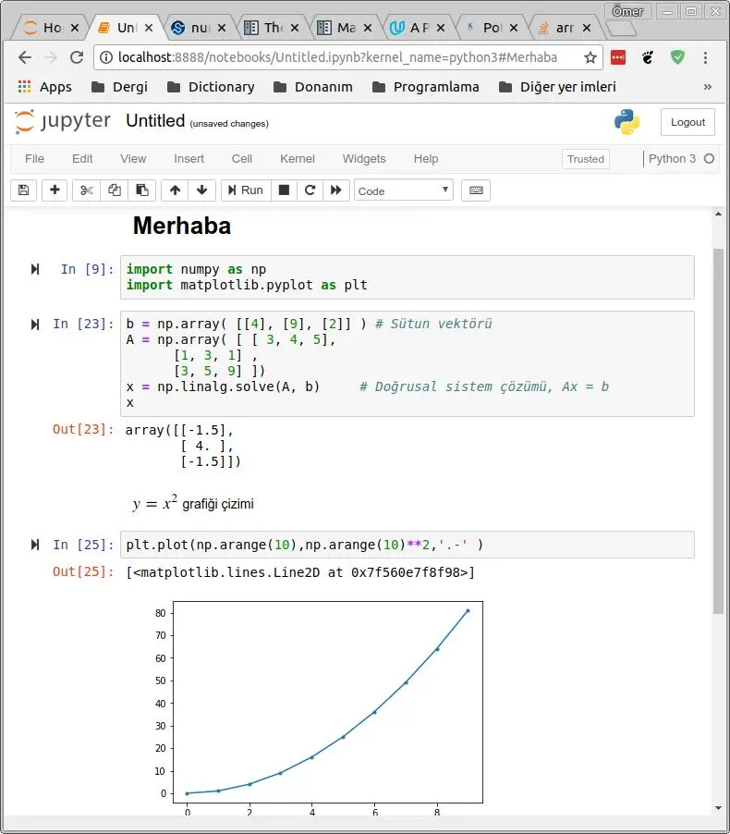
Task: Bookmark this page with star icon
Action: tap(590, 57)
